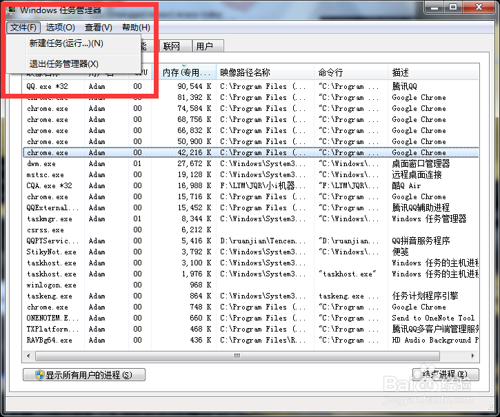Open the 文件(F) menu
500x417 pixels.
23,28
